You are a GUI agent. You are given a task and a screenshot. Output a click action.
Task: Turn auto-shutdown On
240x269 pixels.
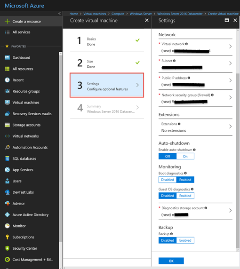tap(185, 156)
